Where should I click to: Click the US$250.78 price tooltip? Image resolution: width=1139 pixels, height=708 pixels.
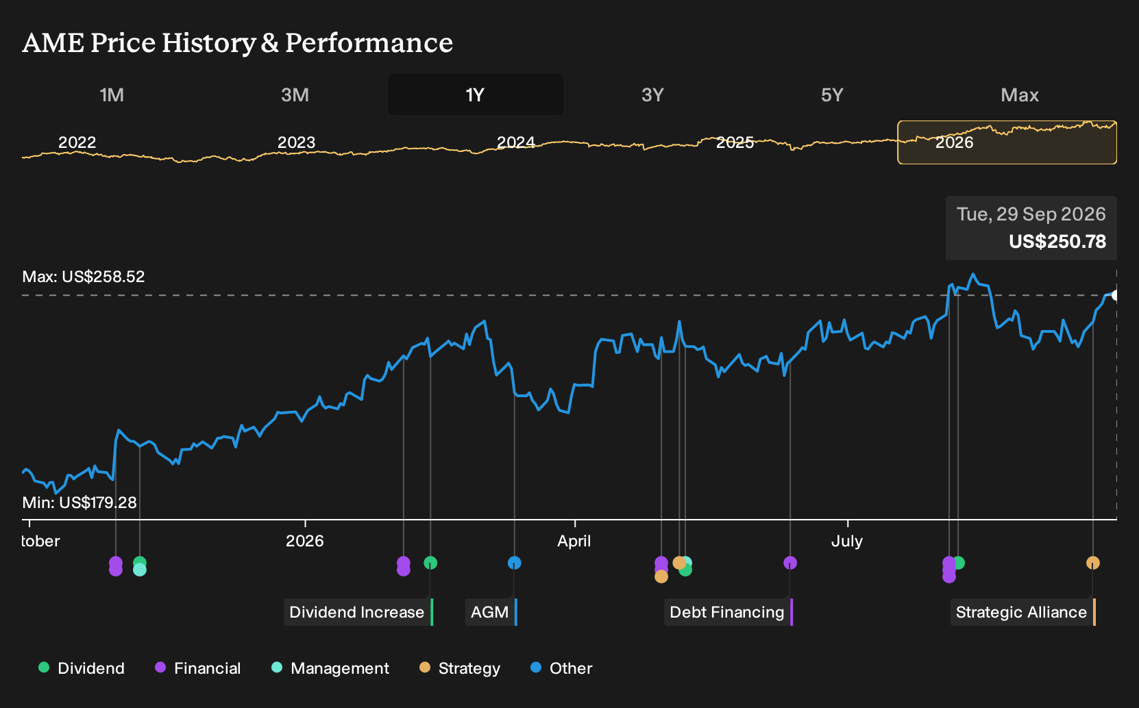(1031, 228)
